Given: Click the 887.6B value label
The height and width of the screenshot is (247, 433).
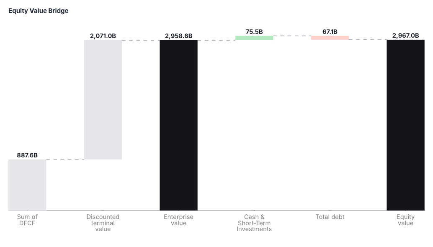Looking at the screenshot, I should [27, 155].
